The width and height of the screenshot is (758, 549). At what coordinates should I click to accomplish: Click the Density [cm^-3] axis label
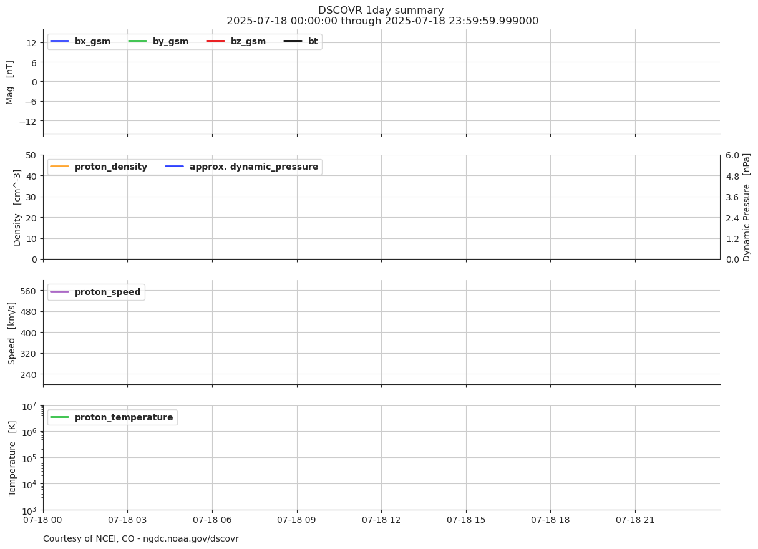pos(17,207)
